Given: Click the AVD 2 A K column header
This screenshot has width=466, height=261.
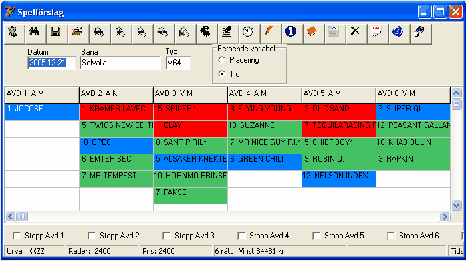Looking at the screenshot, I should point(116,95).
